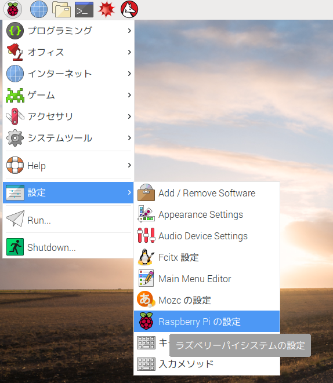Viewport: 333px width, 383px height.
Task: Open the Help menu entry
Action: 68,165
